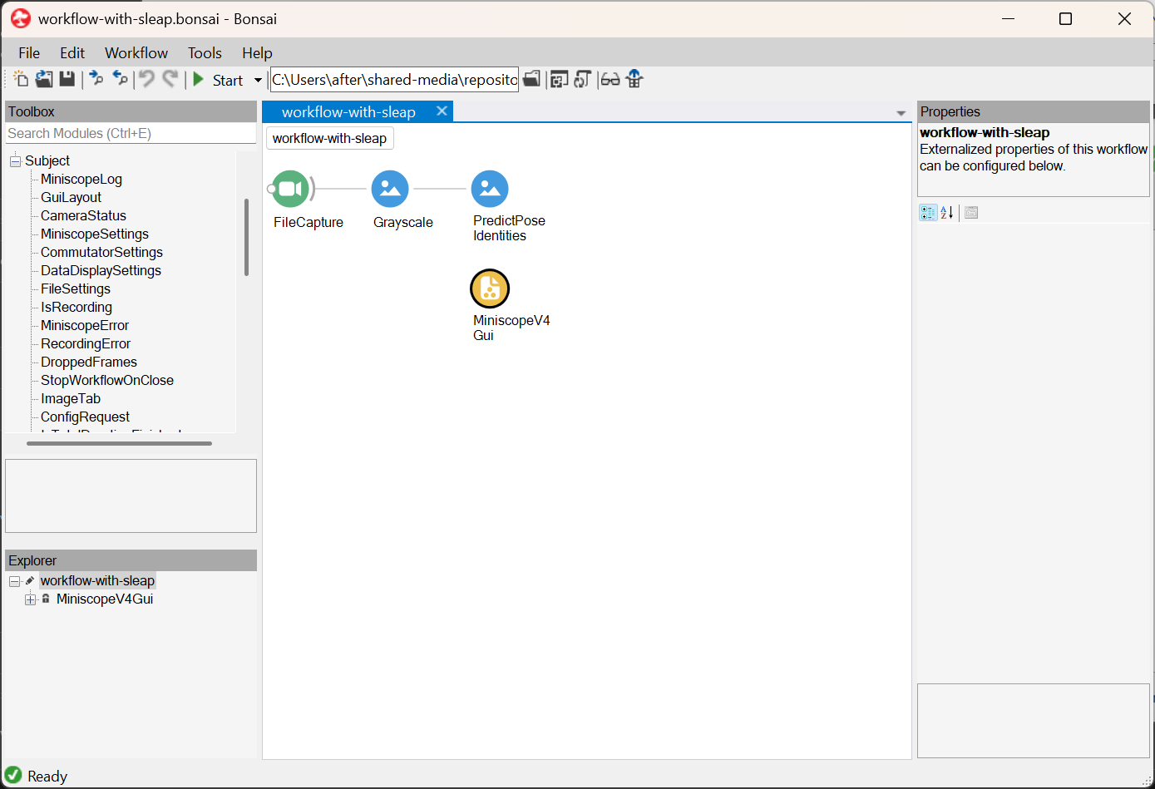
Task: Open the tab list dropdown arrow
Action: [901, 113]
